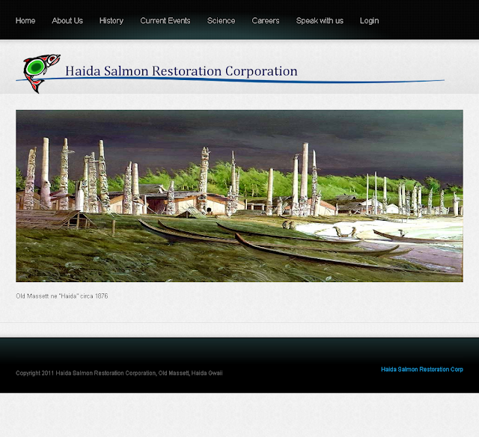Click the Login link

click(x=369, y=21)
